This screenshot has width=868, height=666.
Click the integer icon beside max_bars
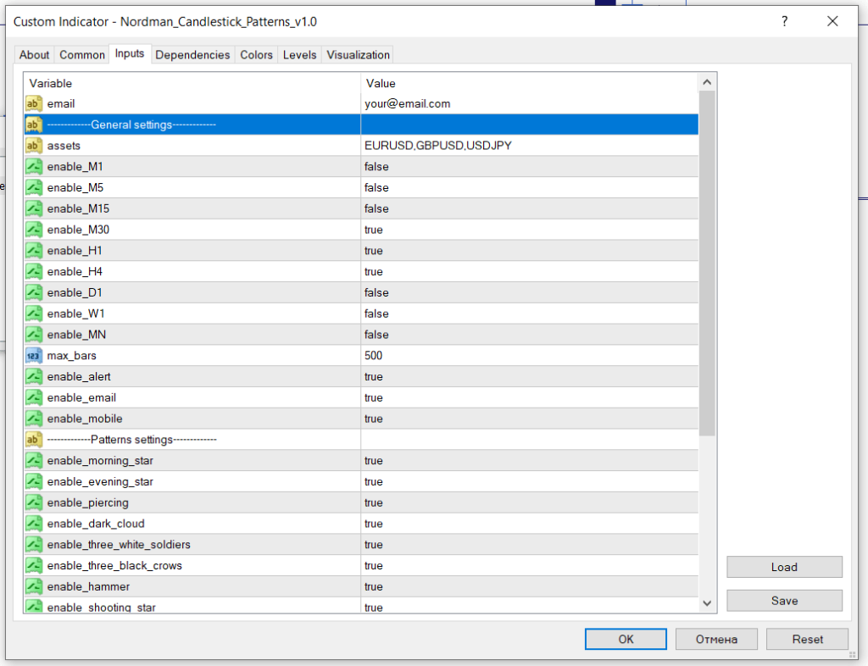point(34,356)
